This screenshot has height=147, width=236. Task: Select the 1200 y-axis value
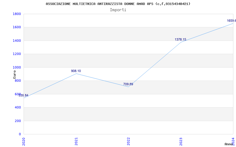point(17,54)
